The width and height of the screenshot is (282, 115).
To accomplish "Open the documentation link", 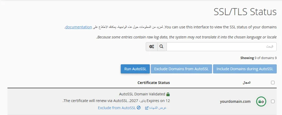I will (79, 27).
